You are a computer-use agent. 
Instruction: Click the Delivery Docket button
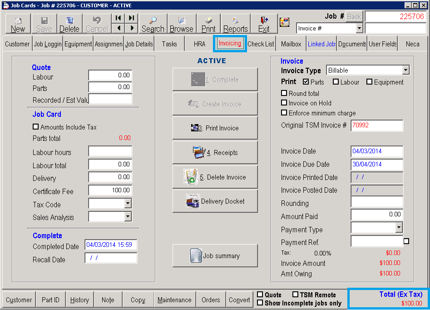pos(215,201)
